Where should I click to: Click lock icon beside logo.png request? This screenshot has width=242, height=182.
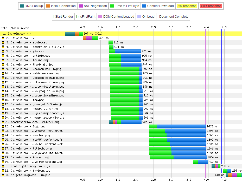pyautogui.click(x=3, y=126)
